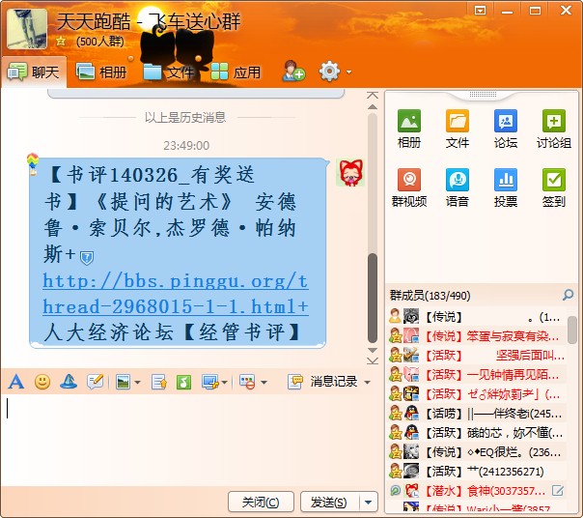The width and height of the screenshot is (583, 518).
Task: Open the emoji smiley picker
Action: click(x=42, y=382)
